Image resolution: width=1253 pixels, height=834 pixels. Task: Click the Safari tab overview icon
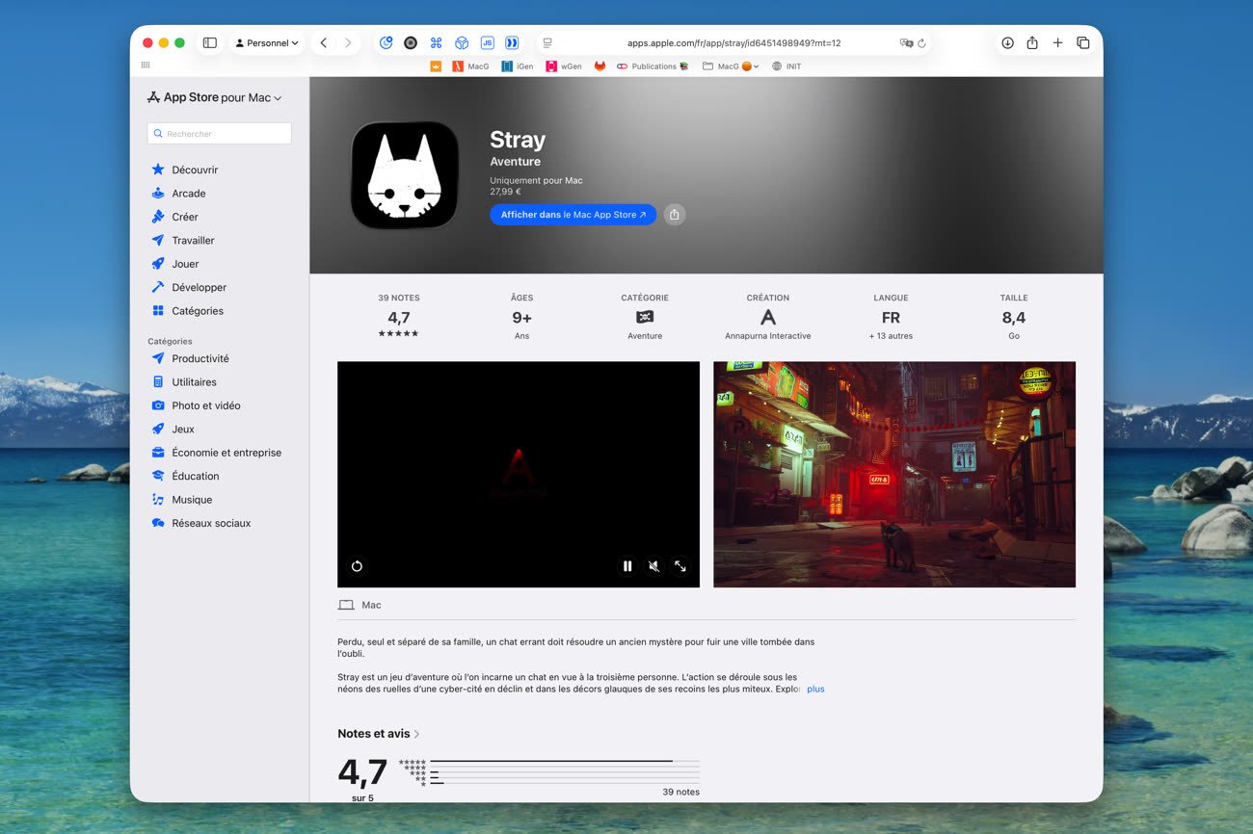pos(1082,43)
